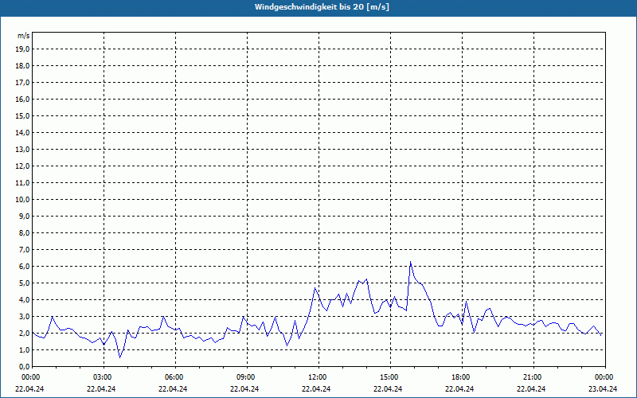Viewport: 637px width, 398px height.
Task: Click the 09:00 time axis label
Action: coord(245,377)
